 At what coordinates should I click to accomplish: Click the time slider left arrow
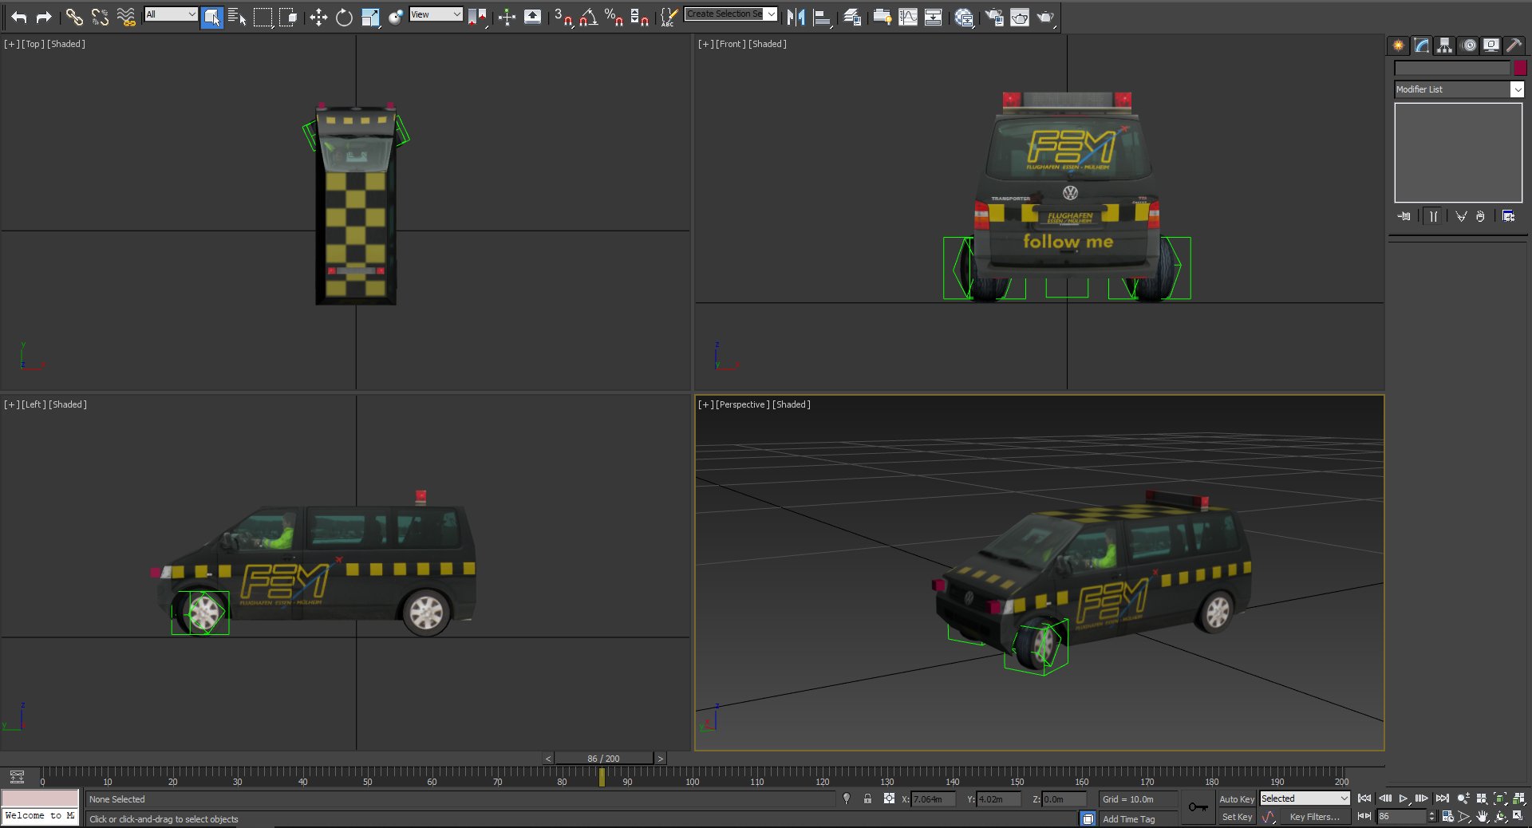[548, 759]
